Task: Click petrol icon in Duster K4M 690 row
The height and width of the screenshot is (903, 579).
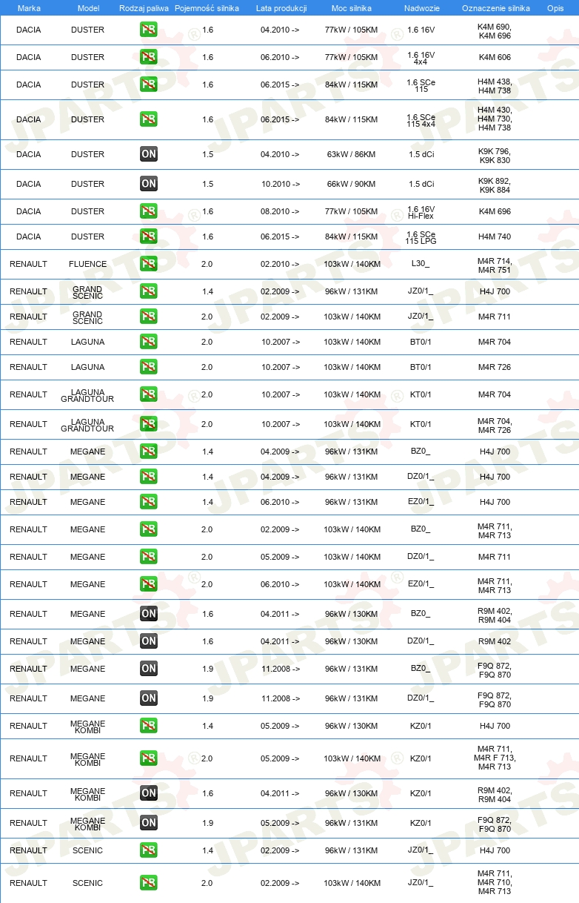Action: click(x=149, y=30)
